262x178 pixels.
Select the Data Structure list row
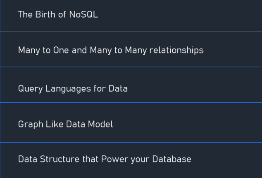(131, 161)
